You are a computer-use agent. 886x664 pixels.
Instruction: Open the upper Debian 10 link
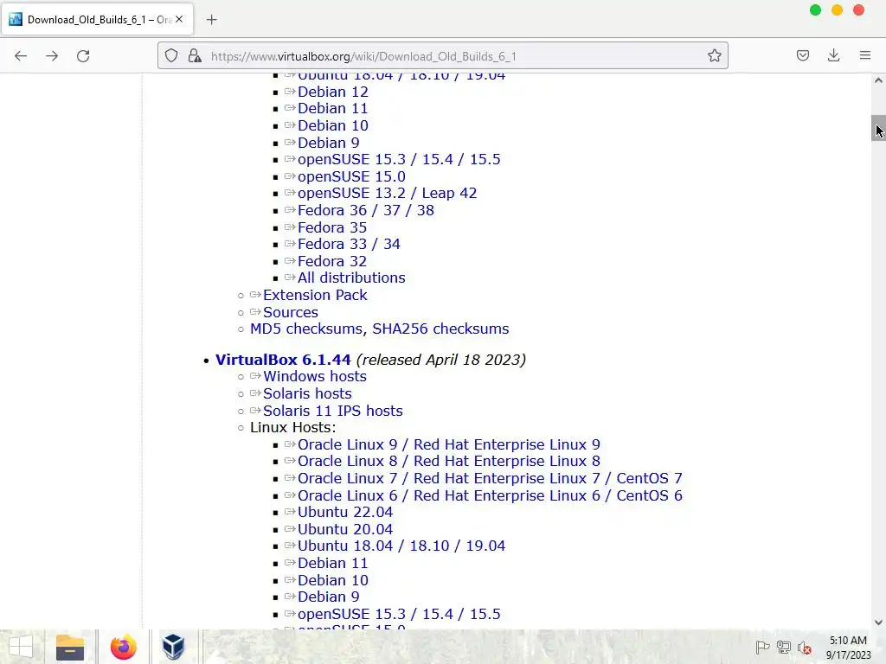333,125
